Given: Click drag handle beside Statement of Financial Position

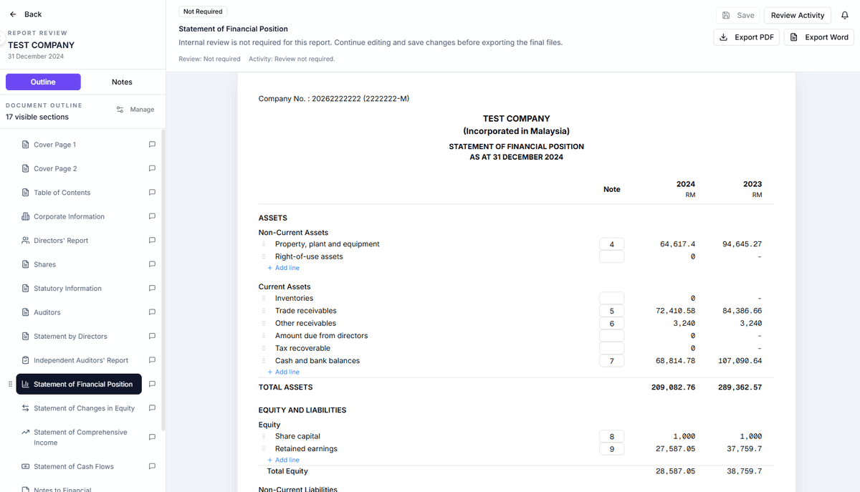Looking at the screenshot, I should 10,385.
